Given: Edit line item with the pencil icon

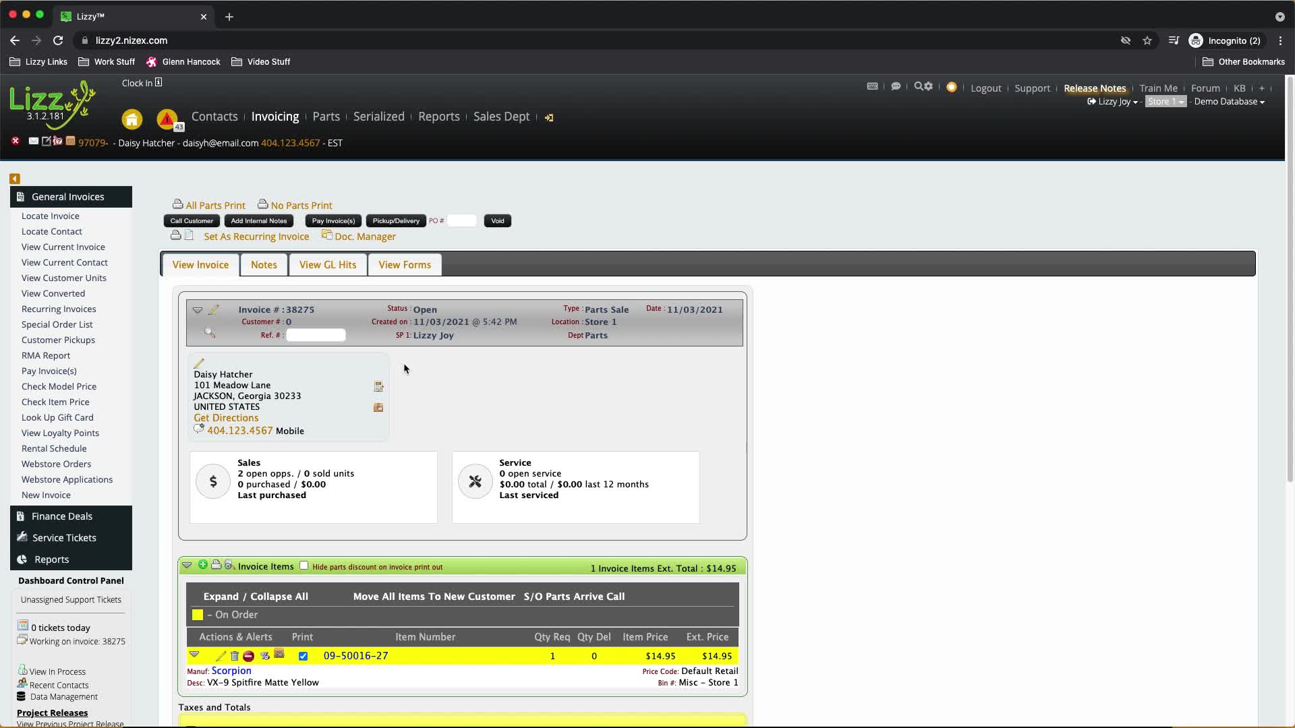Looking at the screenshot, I should pyautogui.click(x=221, y=656).
